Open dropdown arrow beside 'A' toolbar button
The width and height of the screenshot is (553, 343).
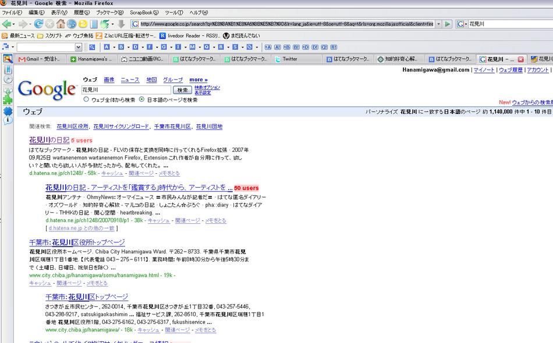click(114, 47)
